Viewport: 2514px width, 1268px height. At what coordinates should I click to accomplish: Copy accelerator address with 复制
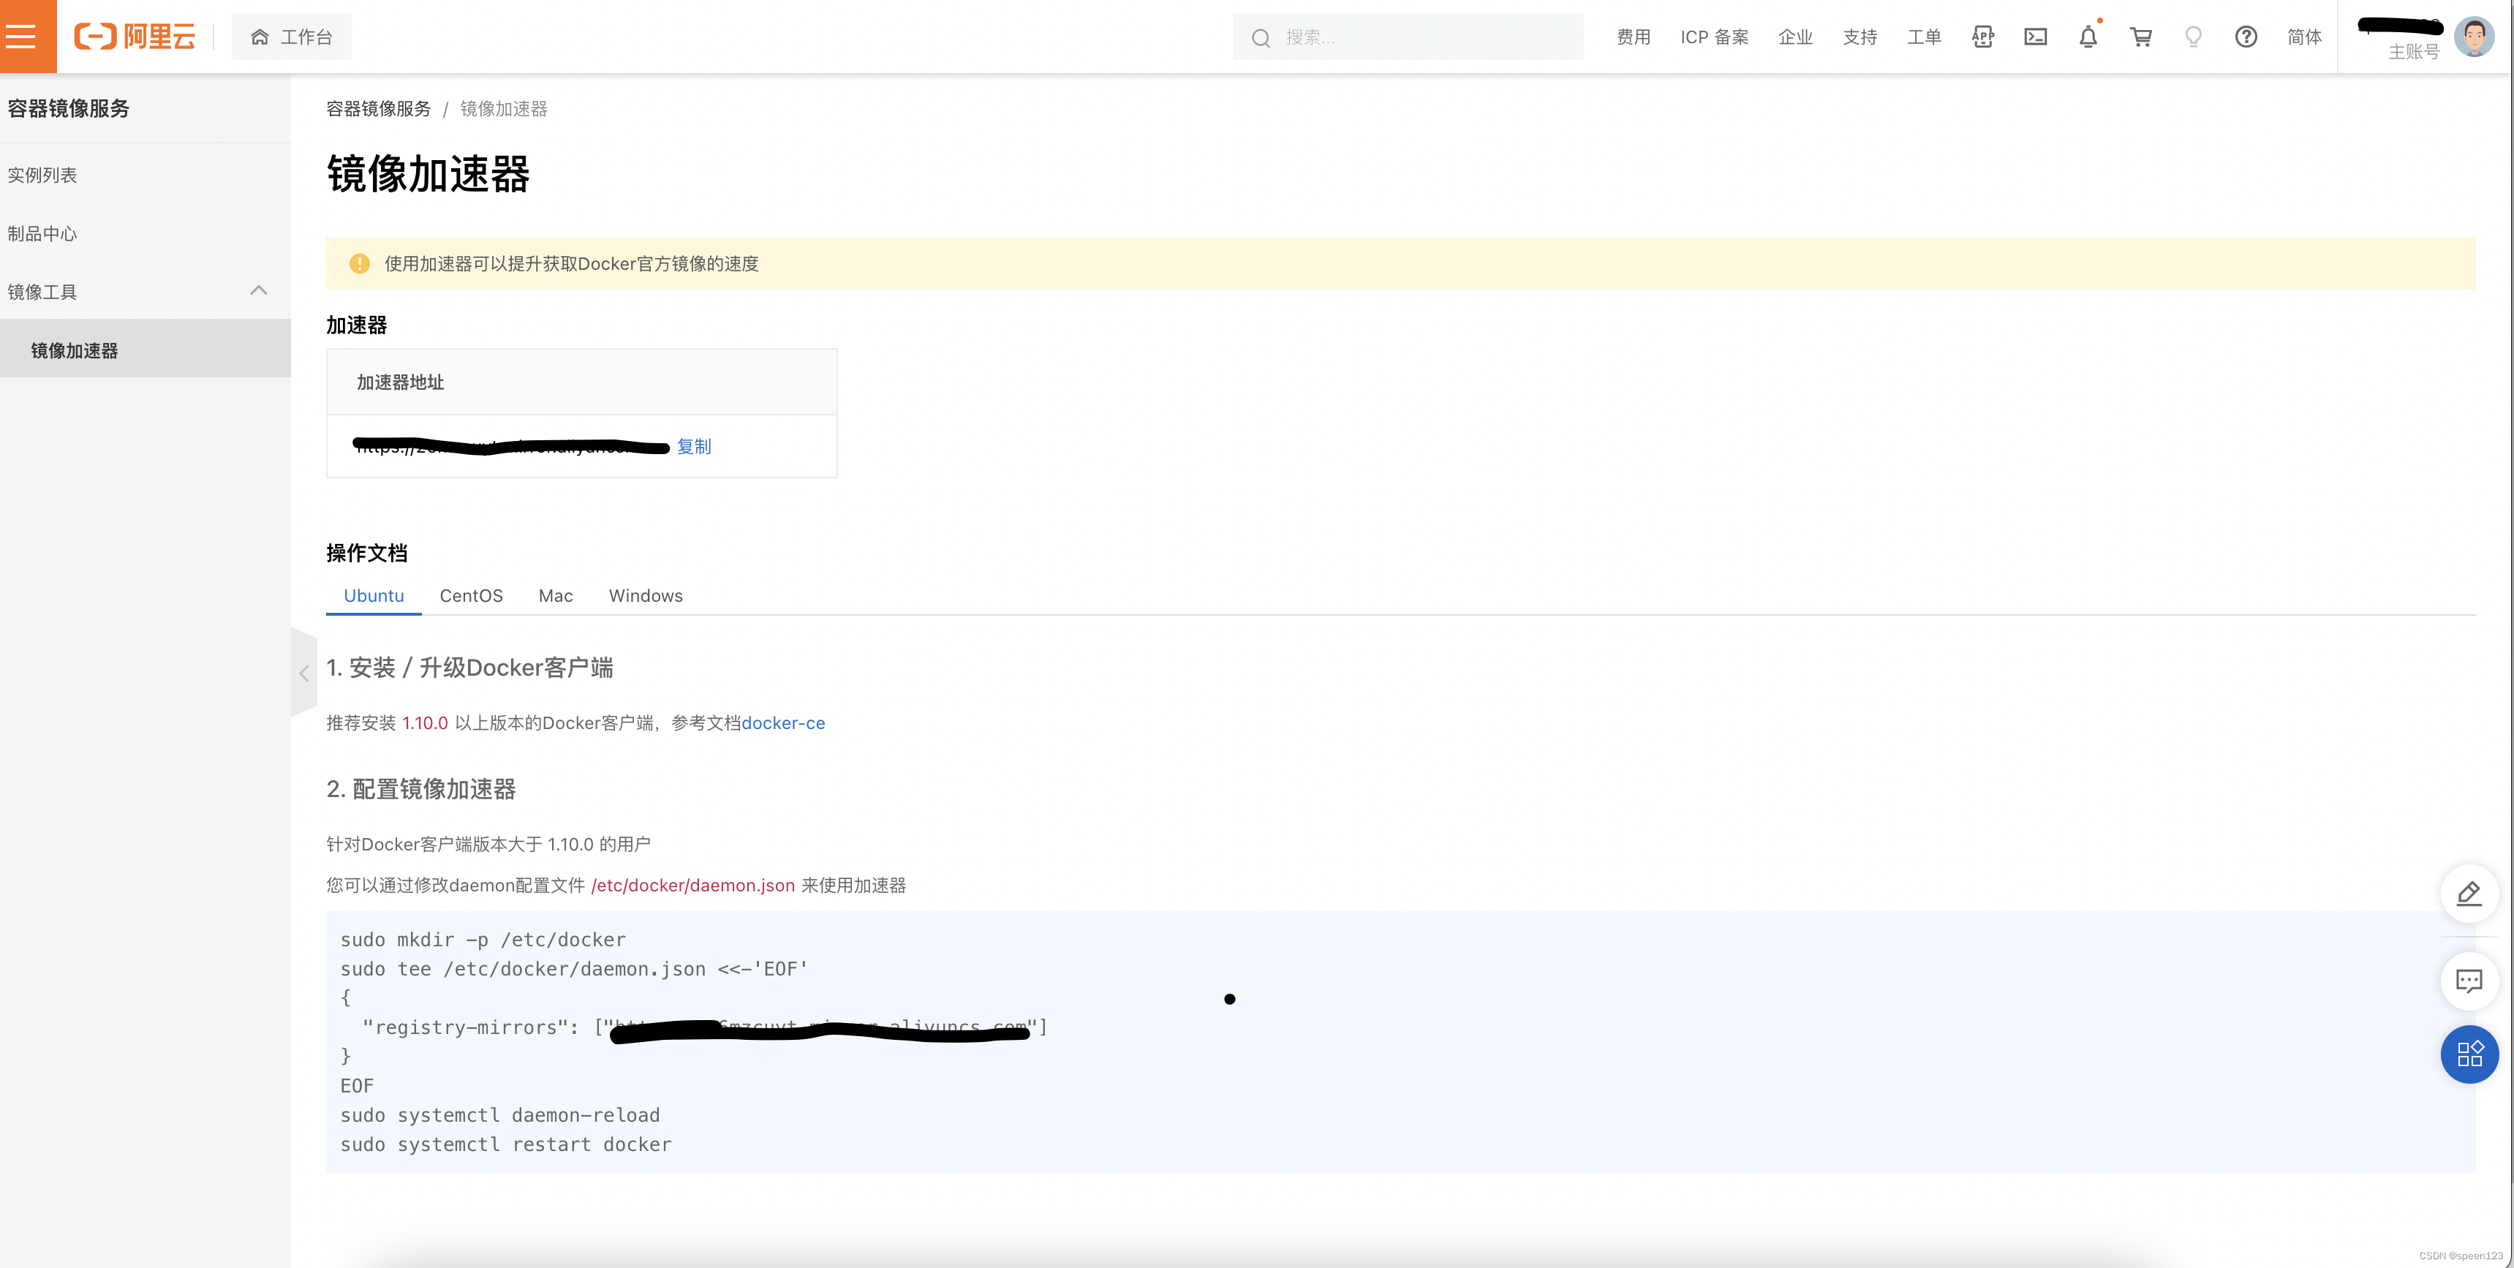click(x=694, y=446)
